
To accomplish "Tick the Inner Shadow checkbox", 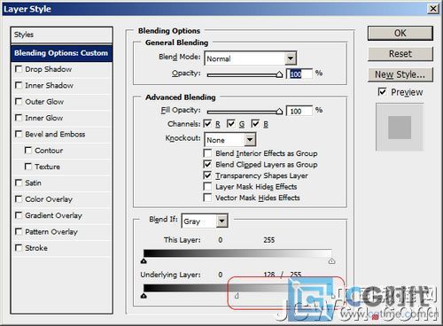I will (x=19, y=85).
